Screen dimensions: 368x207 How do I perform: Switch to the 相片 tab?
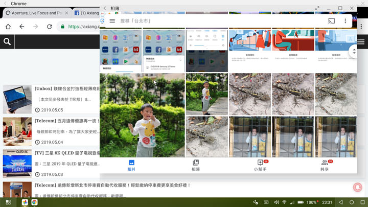[x=131, y=165]
